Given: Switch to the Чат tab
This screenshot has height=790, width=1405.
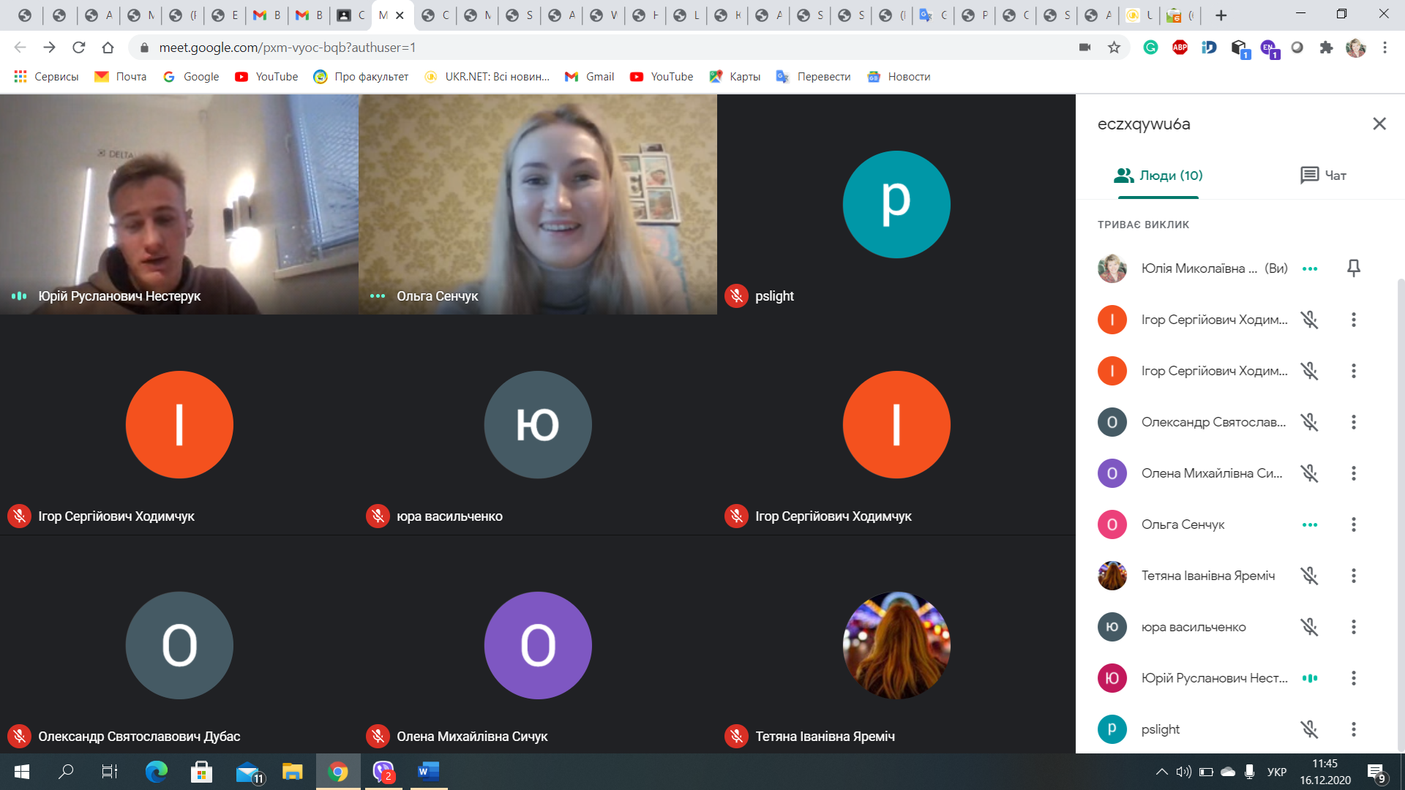Looking at the screenshot, I should [x=1323, y=176].
